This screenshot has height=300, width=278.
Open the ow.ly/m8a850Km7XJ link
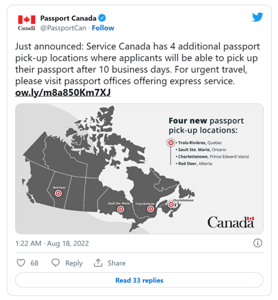pos(63,93)
